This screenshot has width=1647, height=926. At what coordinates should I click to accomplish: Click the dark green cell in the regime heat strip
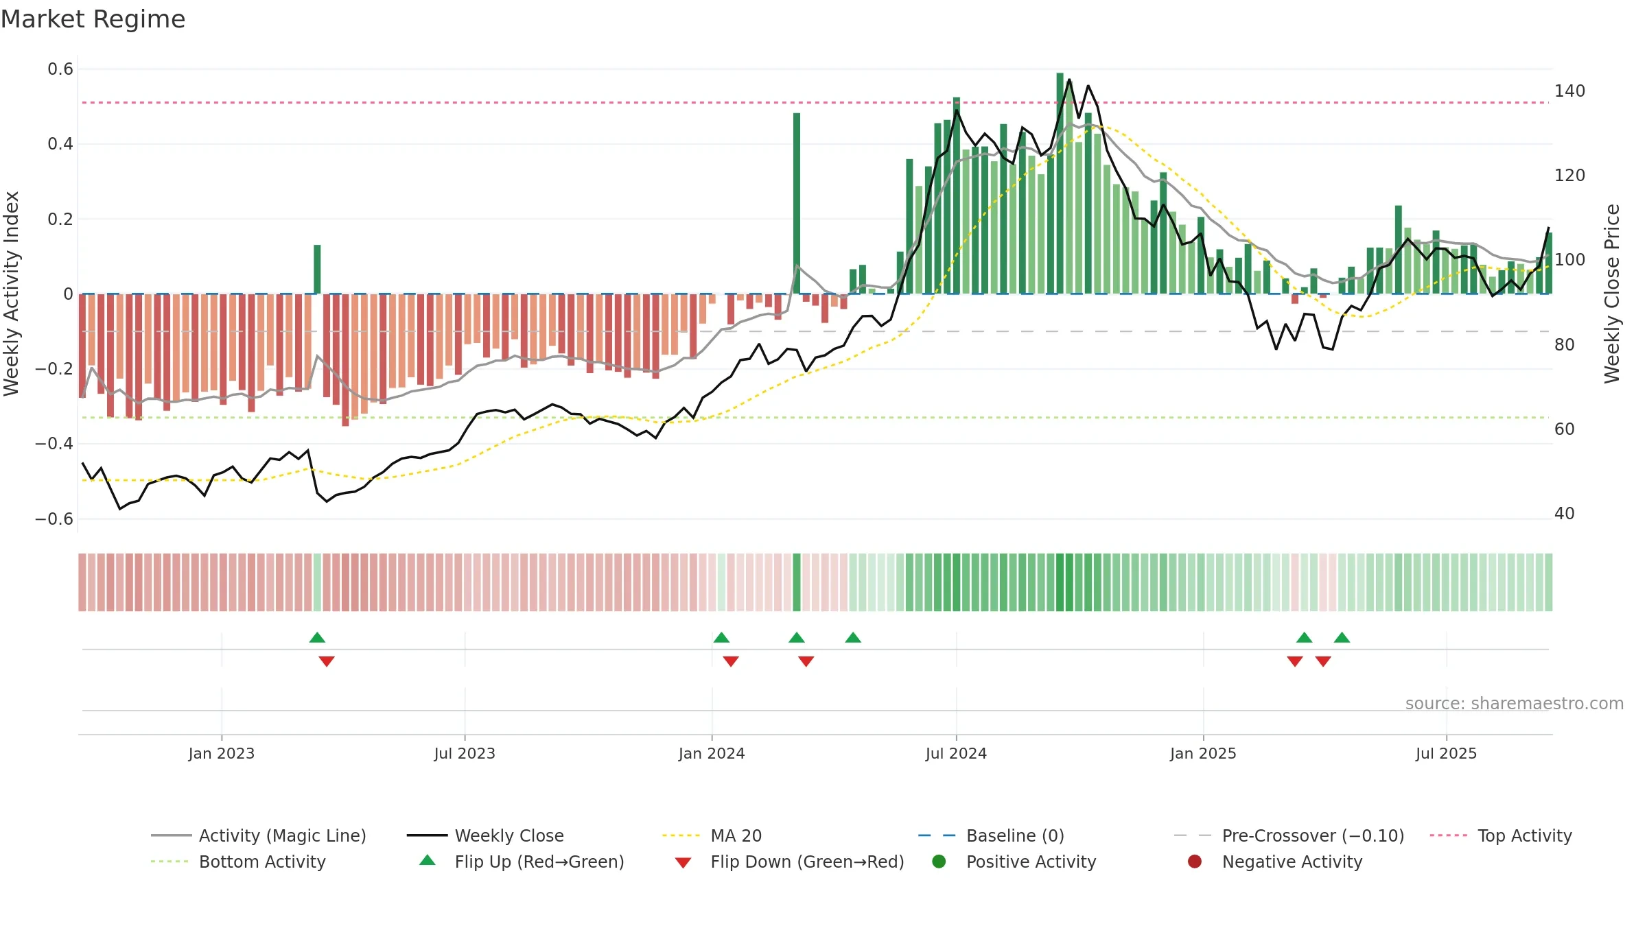click(797, 582)
